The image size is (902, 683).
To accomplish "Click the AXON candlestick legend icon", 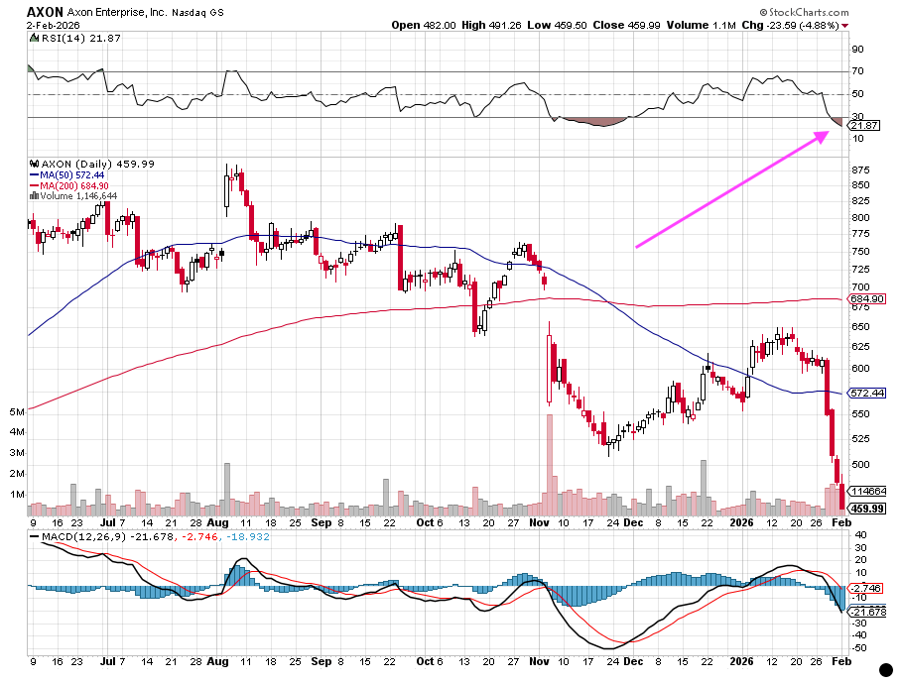I will [35, 164].
